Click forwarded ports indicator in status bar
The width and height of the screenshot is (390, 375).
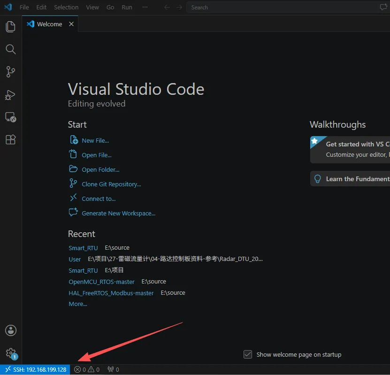[113, 369]
